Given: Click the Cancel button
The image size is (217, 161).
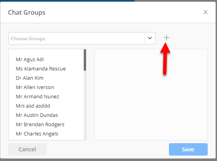Looking at the screenshot, I should pos(28,149).
